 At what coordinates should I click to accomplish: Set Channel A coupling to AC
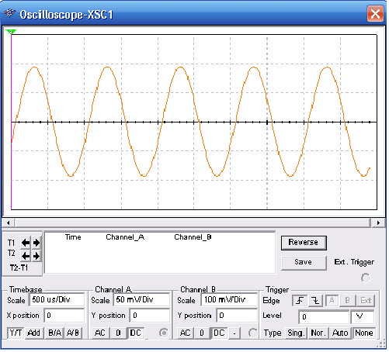[x=100, y=333]
